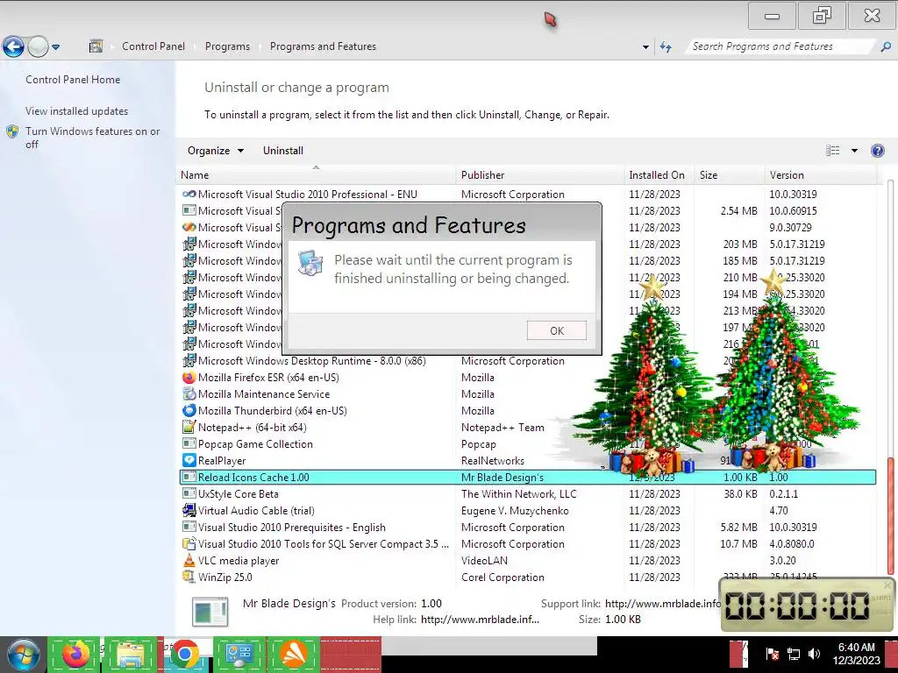Select the UxStyle Core Beta row name
Image resolution: width=898 pixels, height=673 pixels.
pos(239,494)
